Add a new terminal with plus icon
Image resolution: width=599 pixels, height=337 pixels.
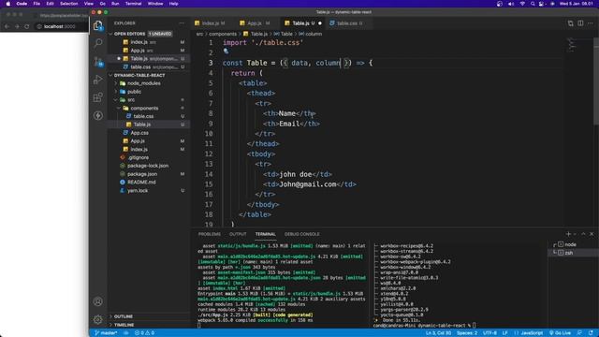(x=568, y=234)
